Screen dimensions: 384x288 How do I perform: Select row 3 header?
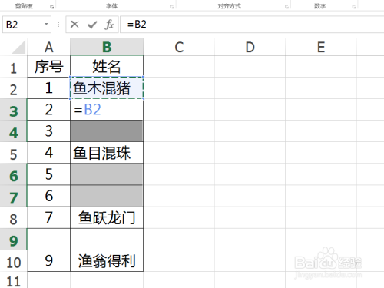[13, 110]
